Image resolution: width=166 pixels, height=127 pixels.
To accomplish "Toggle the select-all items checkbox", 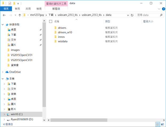I will pos(51,21).
